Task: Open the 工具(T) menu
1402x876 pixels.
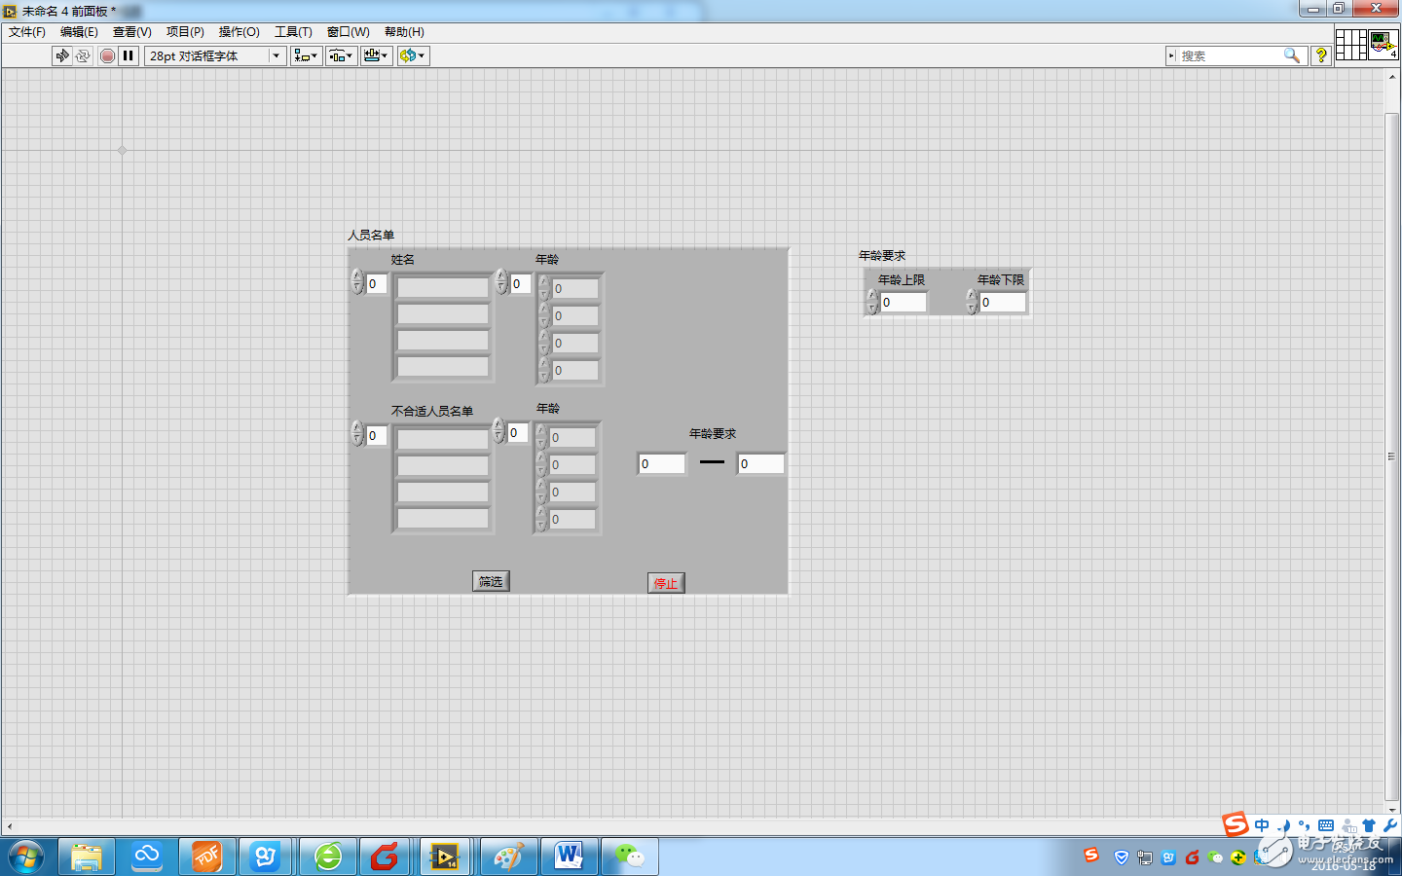Action: [293, 32]
